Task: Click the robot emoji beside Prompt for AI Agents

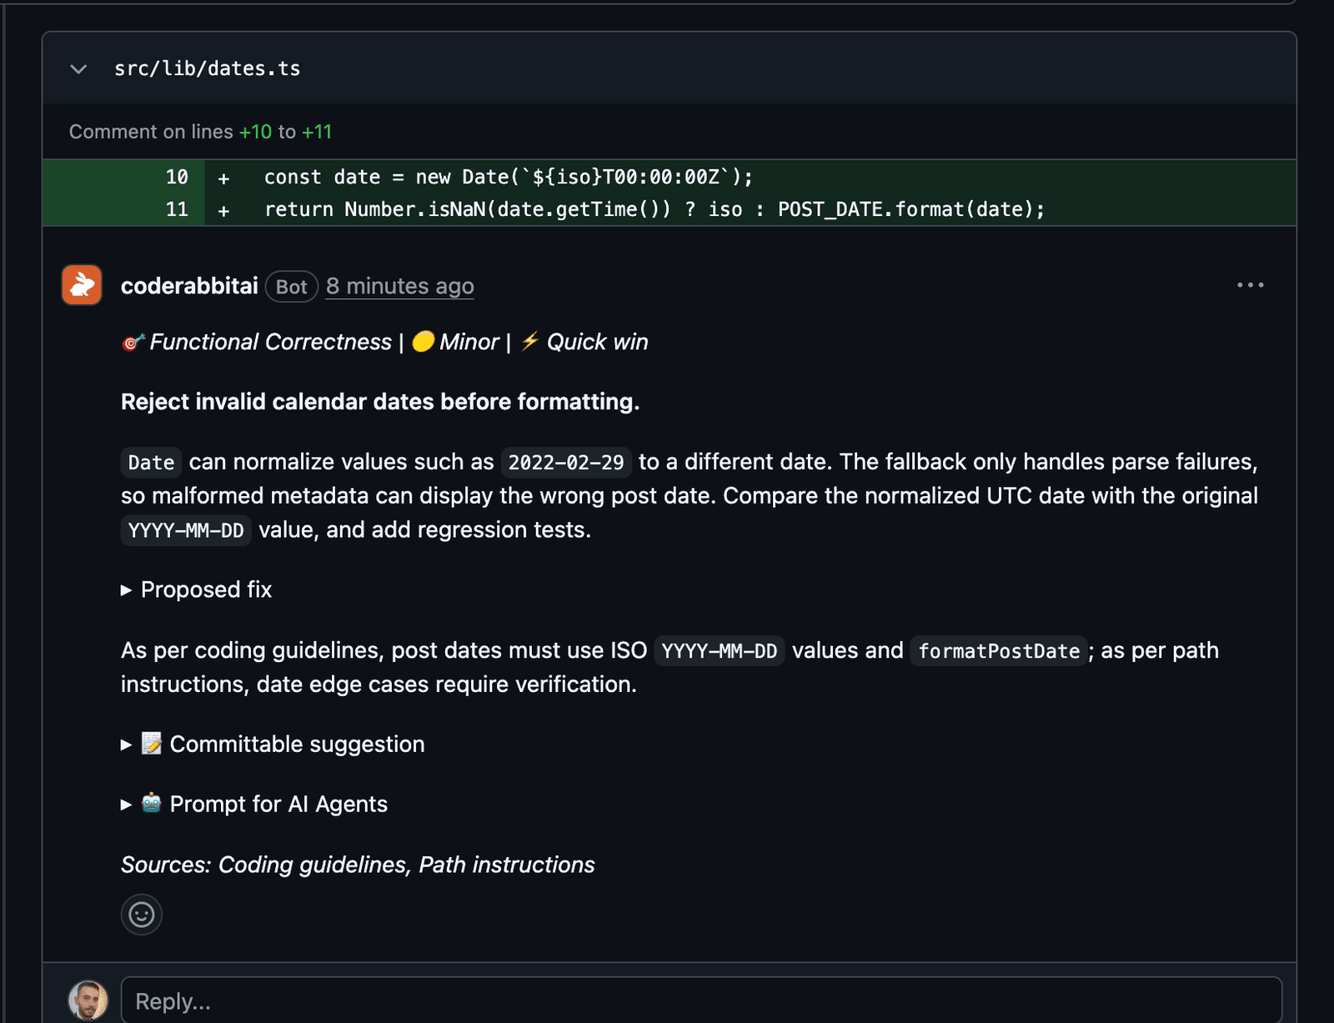Action: [152, 803]
